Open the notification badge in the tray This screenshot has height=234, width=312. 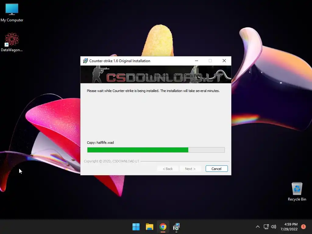303,227
